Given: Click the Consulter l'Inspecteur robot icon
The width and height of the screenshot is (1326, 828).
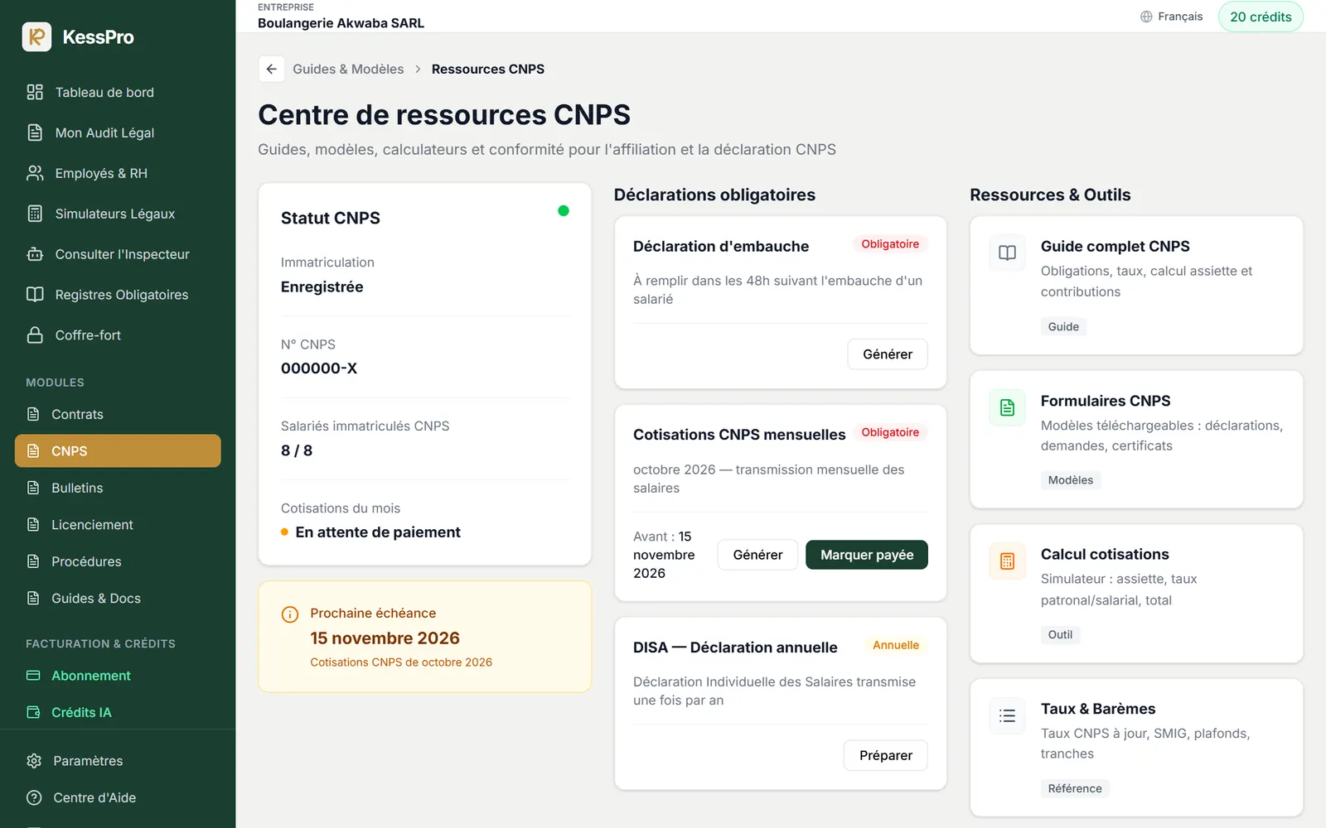Looking at the screenshot, I should coord(35,254).
